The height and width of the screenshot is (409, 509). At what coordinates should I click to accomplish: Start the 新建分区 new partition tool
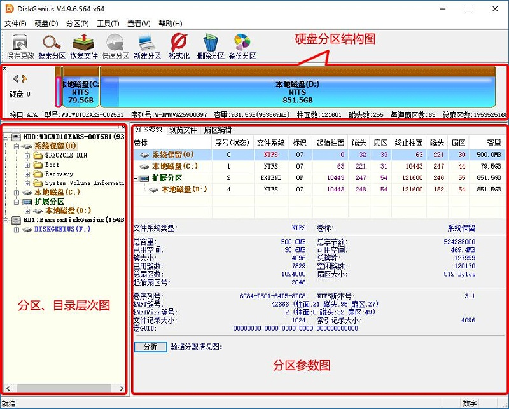pos(146,43)
